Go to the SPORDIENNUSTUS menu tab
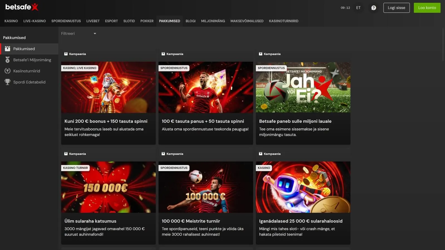The image size is (445, 250). click(x=66, y=21)
